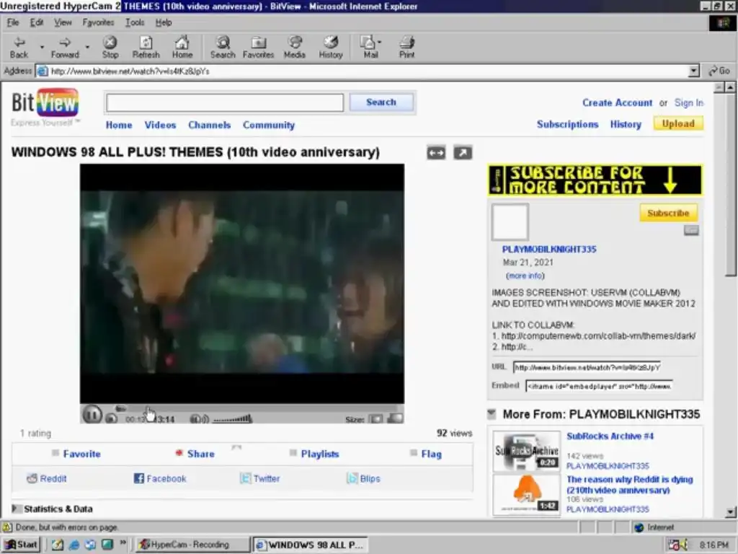This screenshot has height=554, width=738.
Task: Click the video seek progress bar
Action: tap(259, 409)
